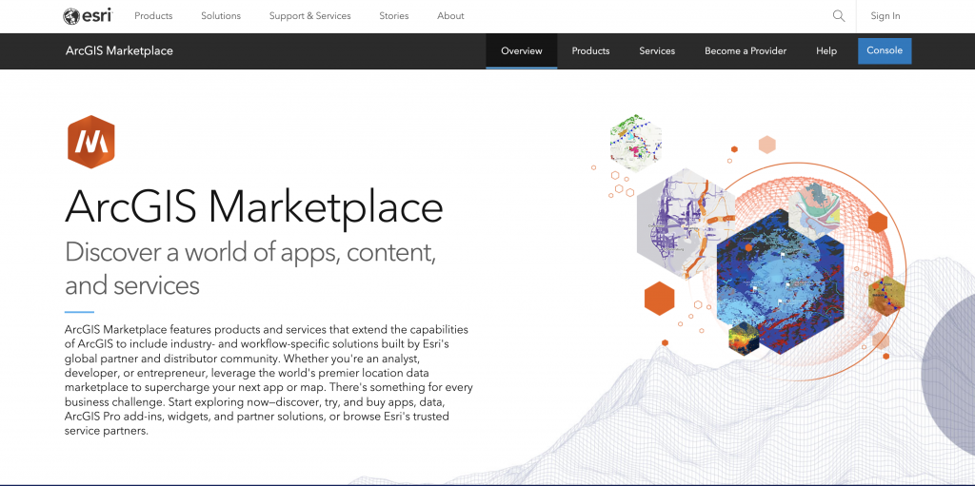This screenshot has width=975, height=486.
Task: Open the Support & Services menu
Action: (309, 16)
